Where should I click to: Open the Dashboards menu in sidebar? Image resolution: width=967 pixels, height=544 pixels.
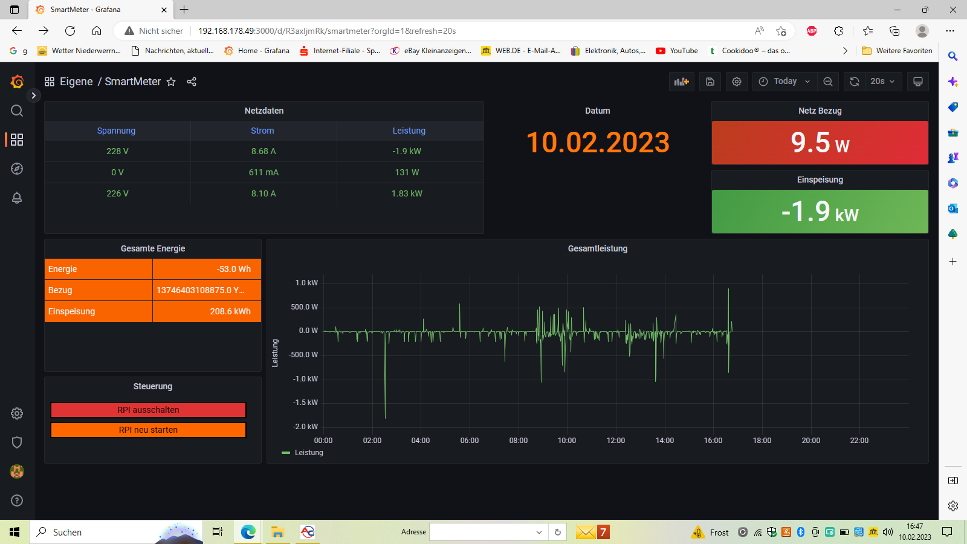tap(17, 140)
